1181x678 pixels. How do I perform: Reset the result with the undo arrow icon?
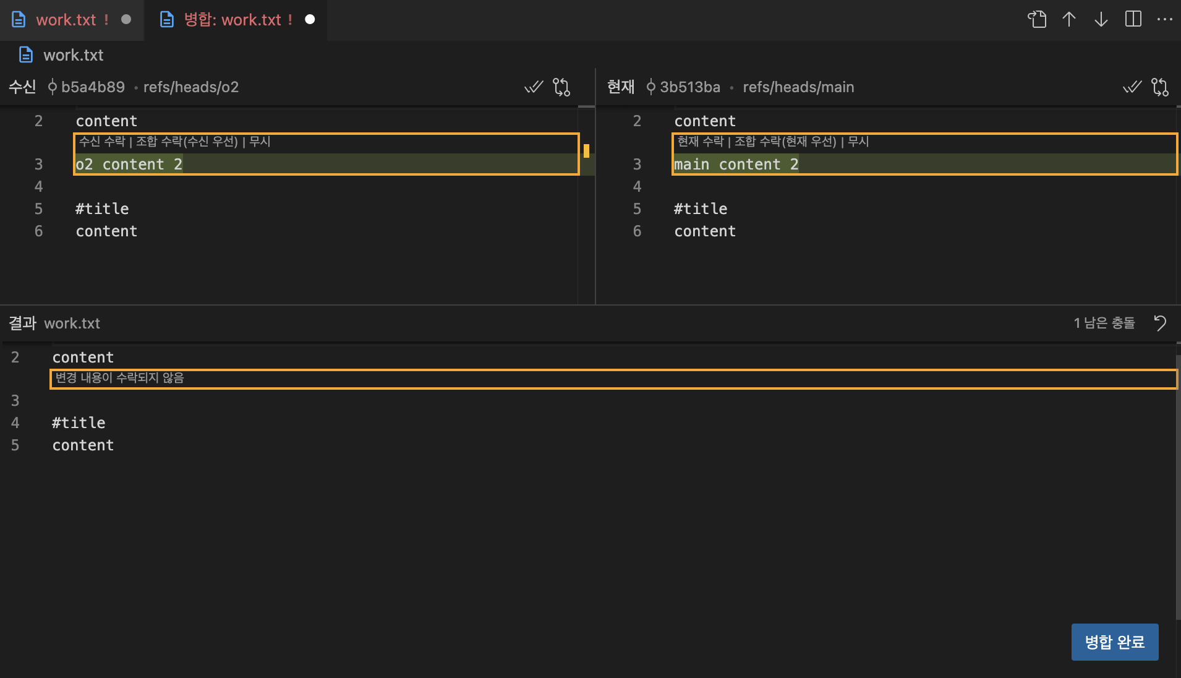(x=1160, y=323)
